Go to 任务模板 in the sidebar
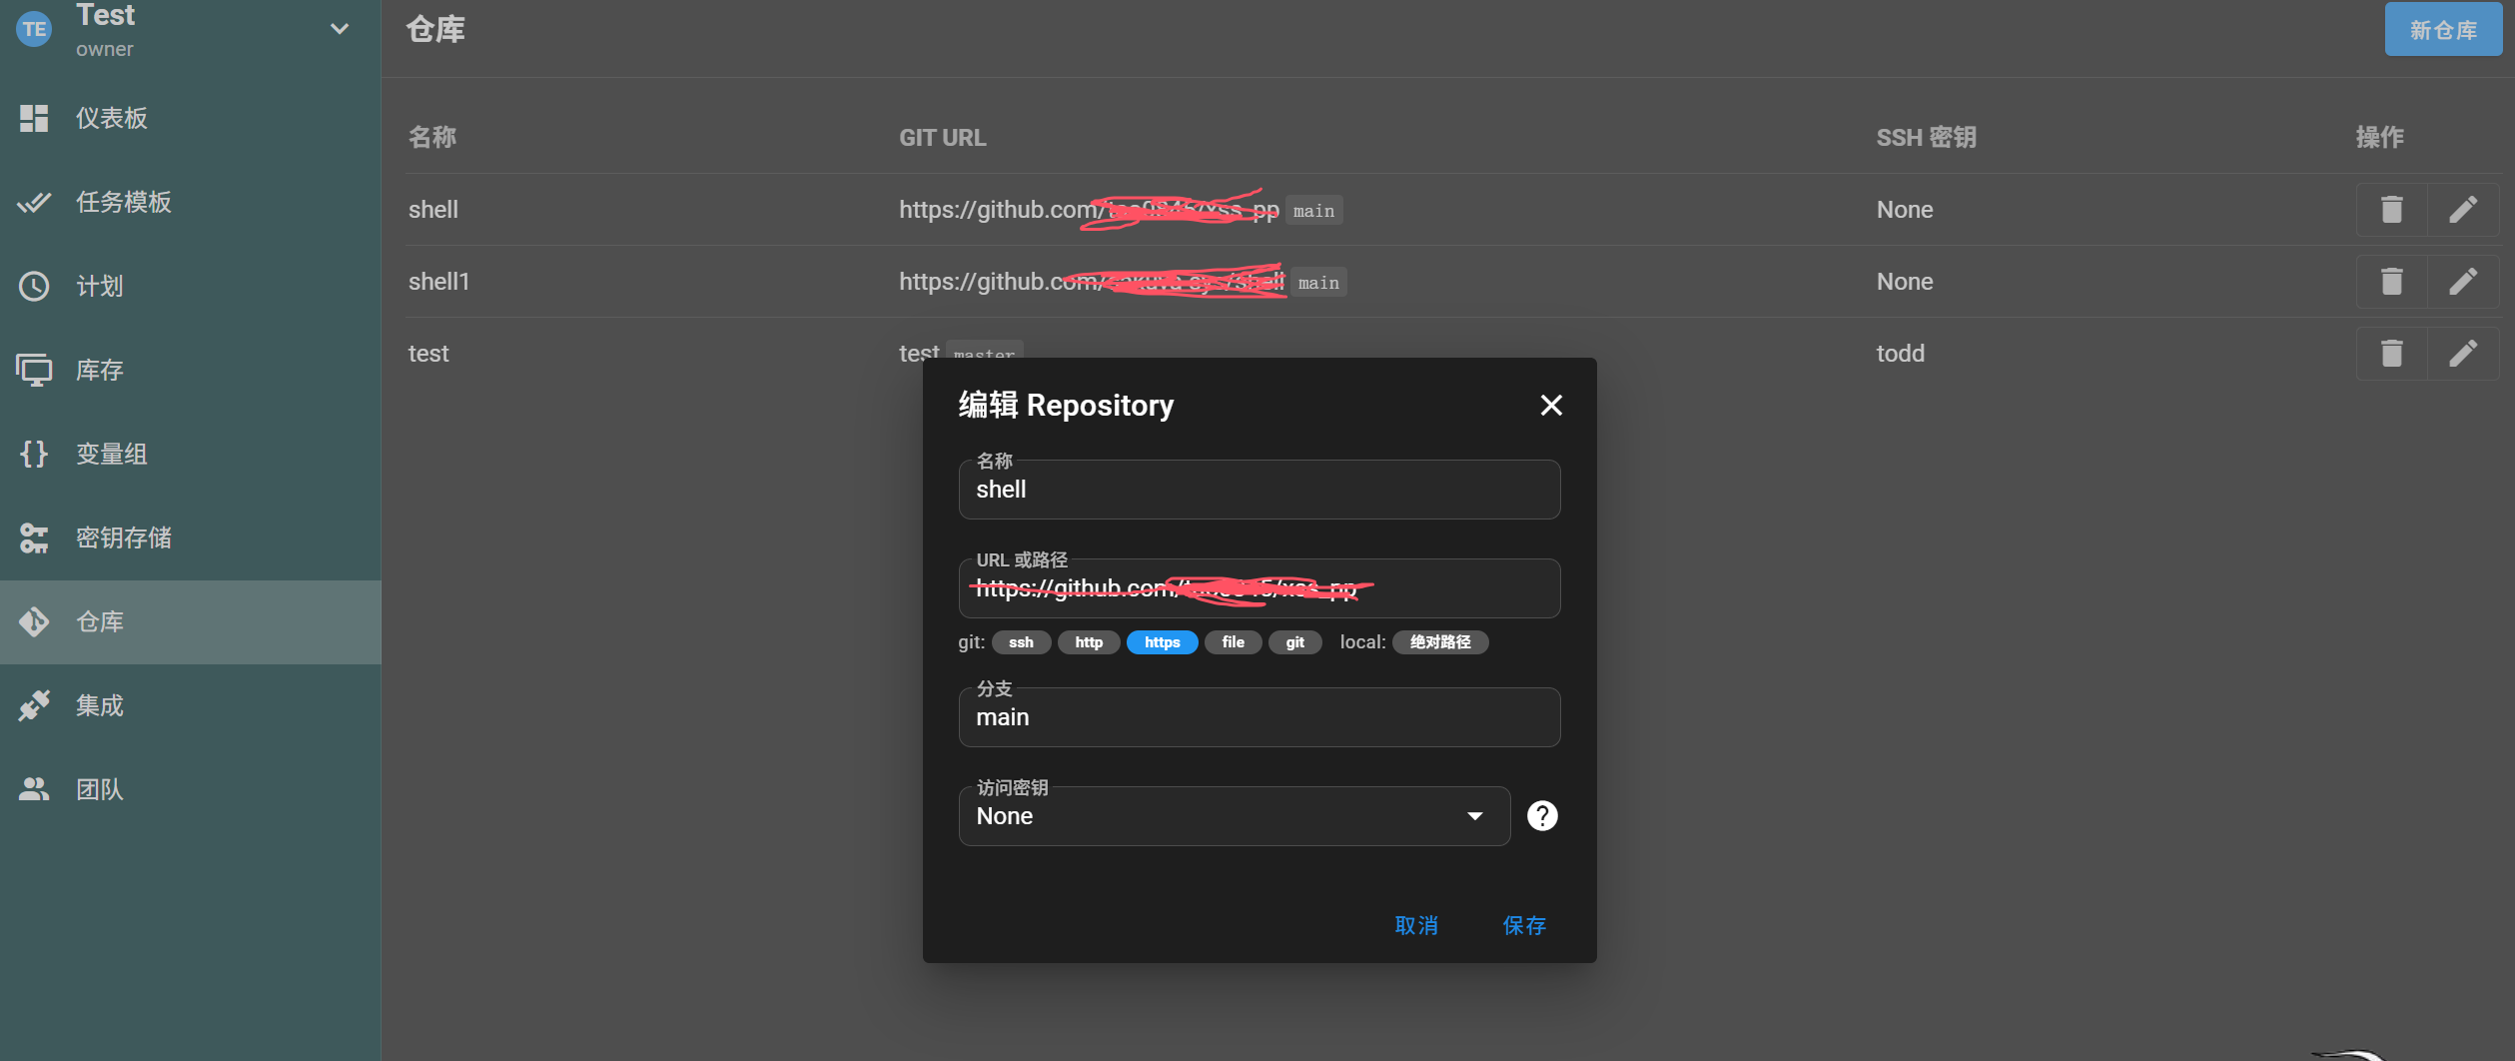 190,202
